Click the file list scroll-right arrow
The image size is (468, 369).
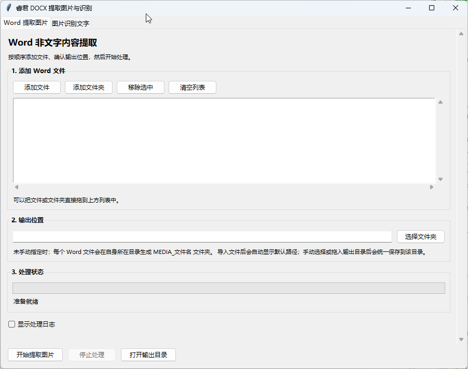(431, 187)
